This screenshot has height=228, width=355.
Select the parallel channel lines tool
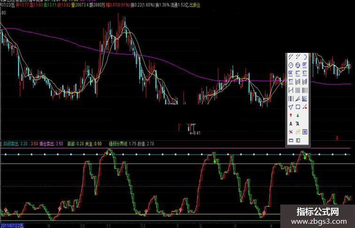click(x=298, y=82)
